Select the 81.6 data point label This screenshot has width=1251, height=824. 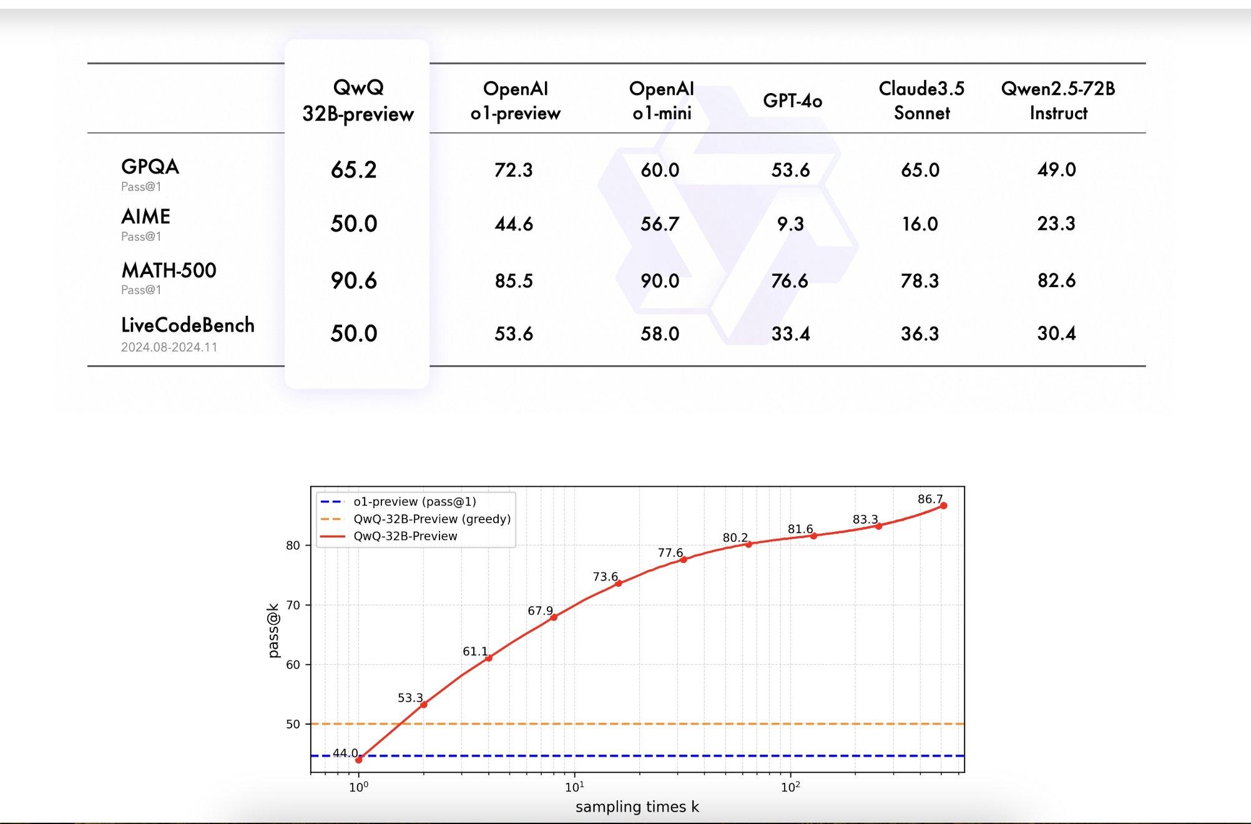pos(800,529)
